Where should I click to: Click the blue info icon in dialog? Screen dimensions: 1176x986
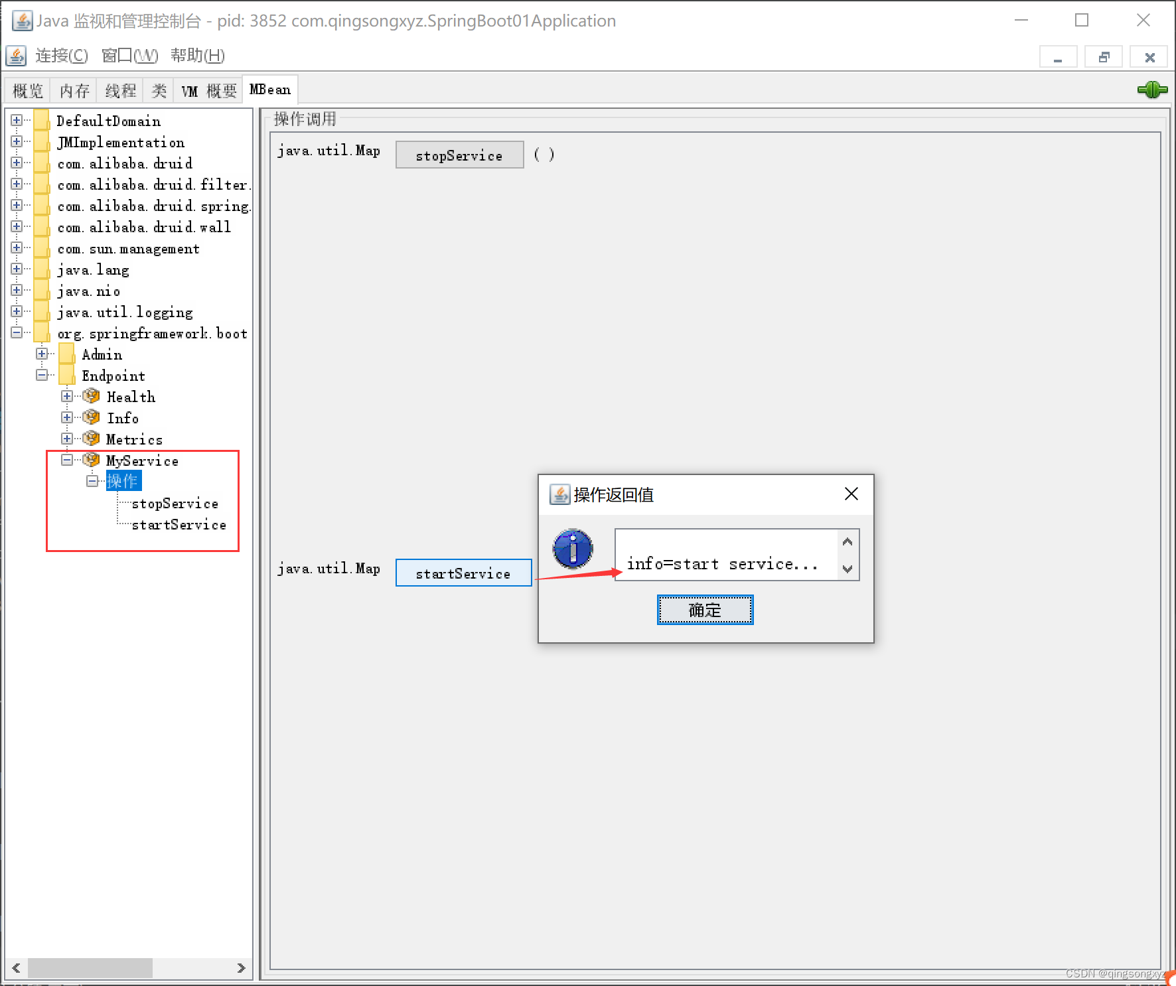coord(573,549)
